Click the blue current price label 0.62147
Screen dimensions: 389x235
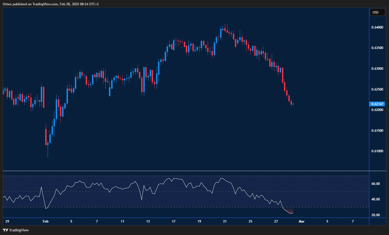point(377,104)
